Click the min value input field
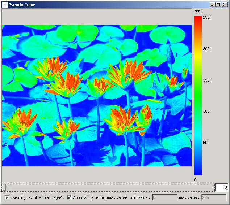Screen dimensions: 230x205 (x=164, y=197)
